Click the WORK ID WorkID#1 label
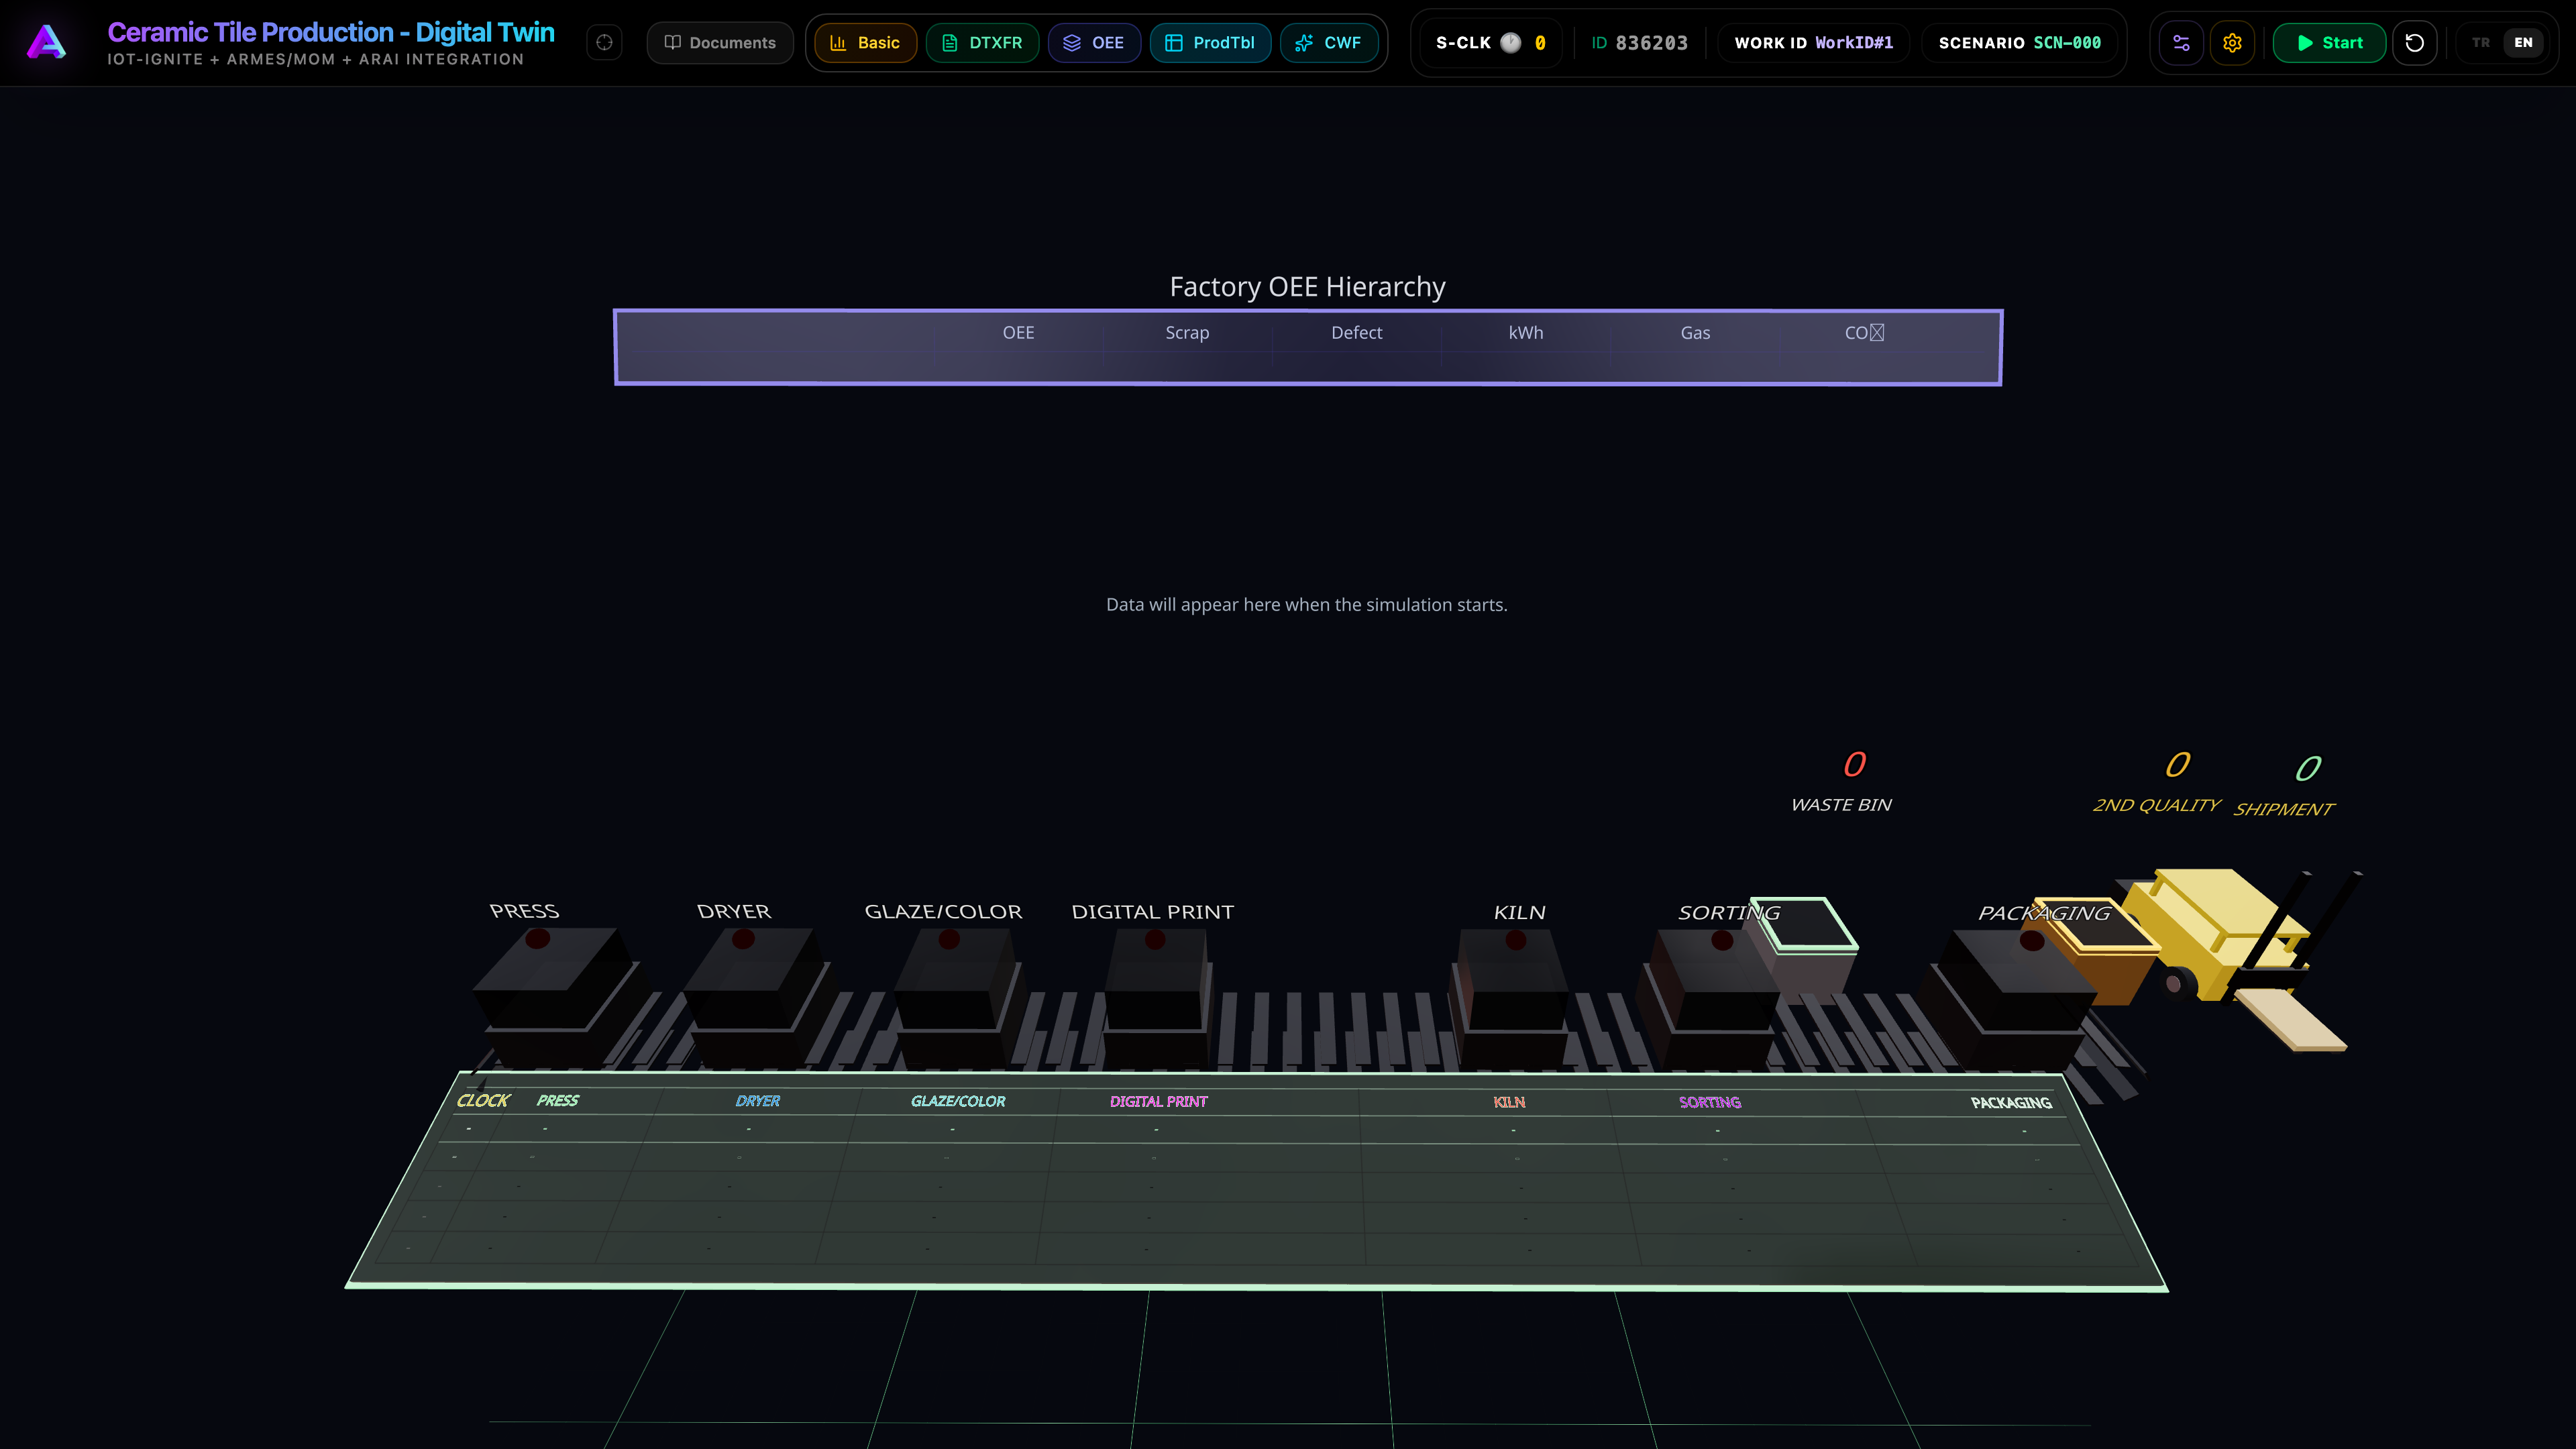Screen dimensions: 2576x1449 [x=1813, y=43]
